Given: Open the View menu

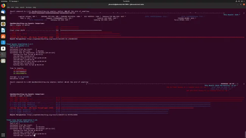Looking at the screenshot, I should pyautogui.click(x=17, y=7).
